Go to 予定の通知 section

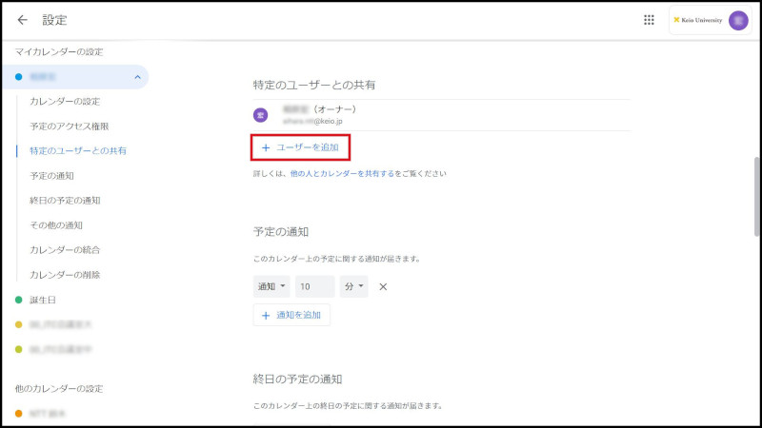(x=51, y=176)
